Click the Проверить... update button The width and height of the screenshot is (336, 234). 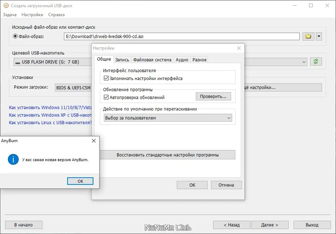tap(213, 96)
